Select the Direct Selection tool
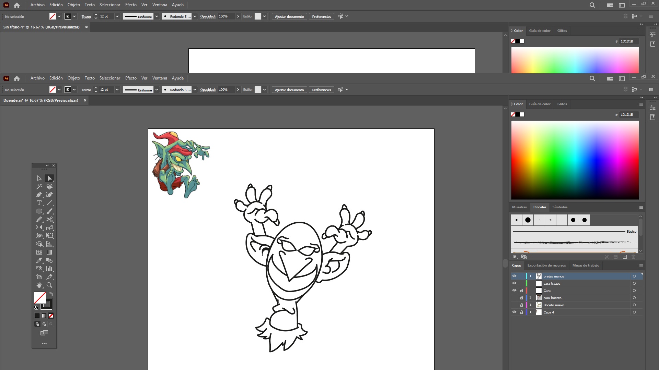This screenshot has height=370, width=659. tap(49, 178)
